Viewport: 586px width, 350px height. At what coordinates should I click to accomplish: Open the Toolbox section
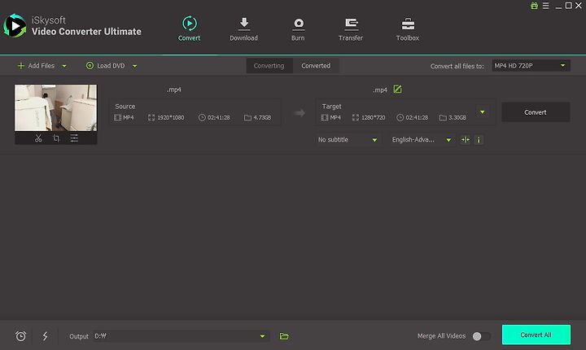click(408, 28)
